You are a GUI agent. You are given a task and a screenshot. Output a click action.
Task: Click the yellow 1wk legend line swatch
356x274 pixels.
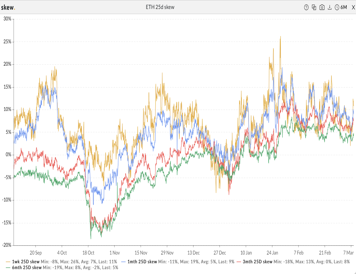[x=8, y=262]
